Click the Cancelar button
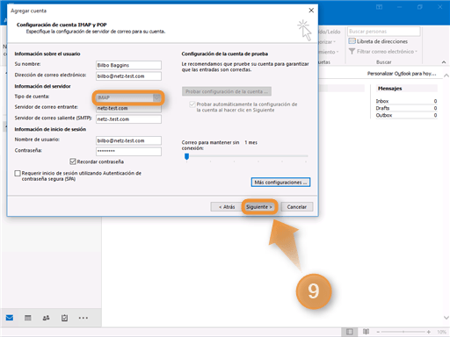This screenshot has height=337, width=450. coord(297,207)
